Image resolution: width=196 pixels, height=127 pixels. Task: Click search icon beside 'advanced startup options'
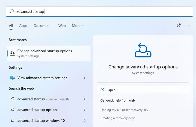click(x=13, y=110)
